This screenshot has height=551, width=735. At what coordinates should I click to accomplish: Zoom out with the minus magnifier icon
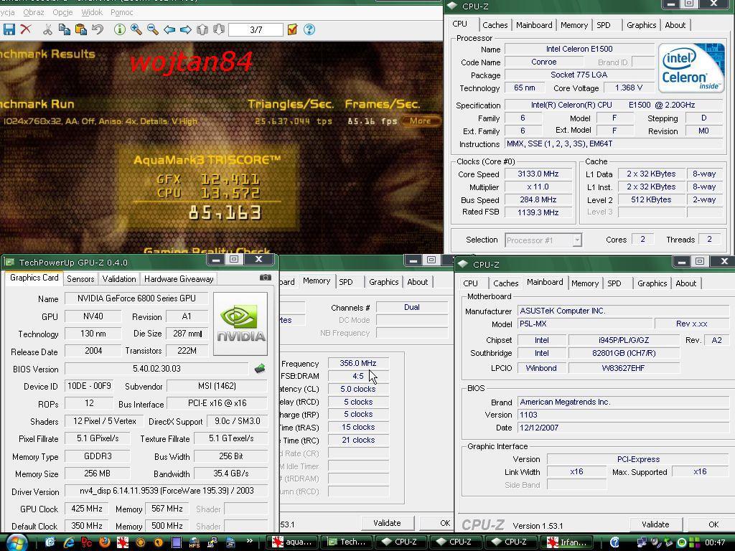click(x=152, y=29)
